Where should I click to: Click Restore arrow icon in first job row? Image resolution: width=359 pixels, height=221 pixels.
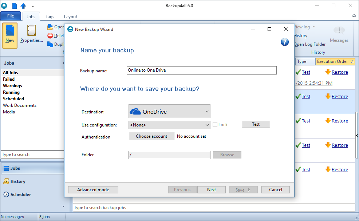(328, 72)
